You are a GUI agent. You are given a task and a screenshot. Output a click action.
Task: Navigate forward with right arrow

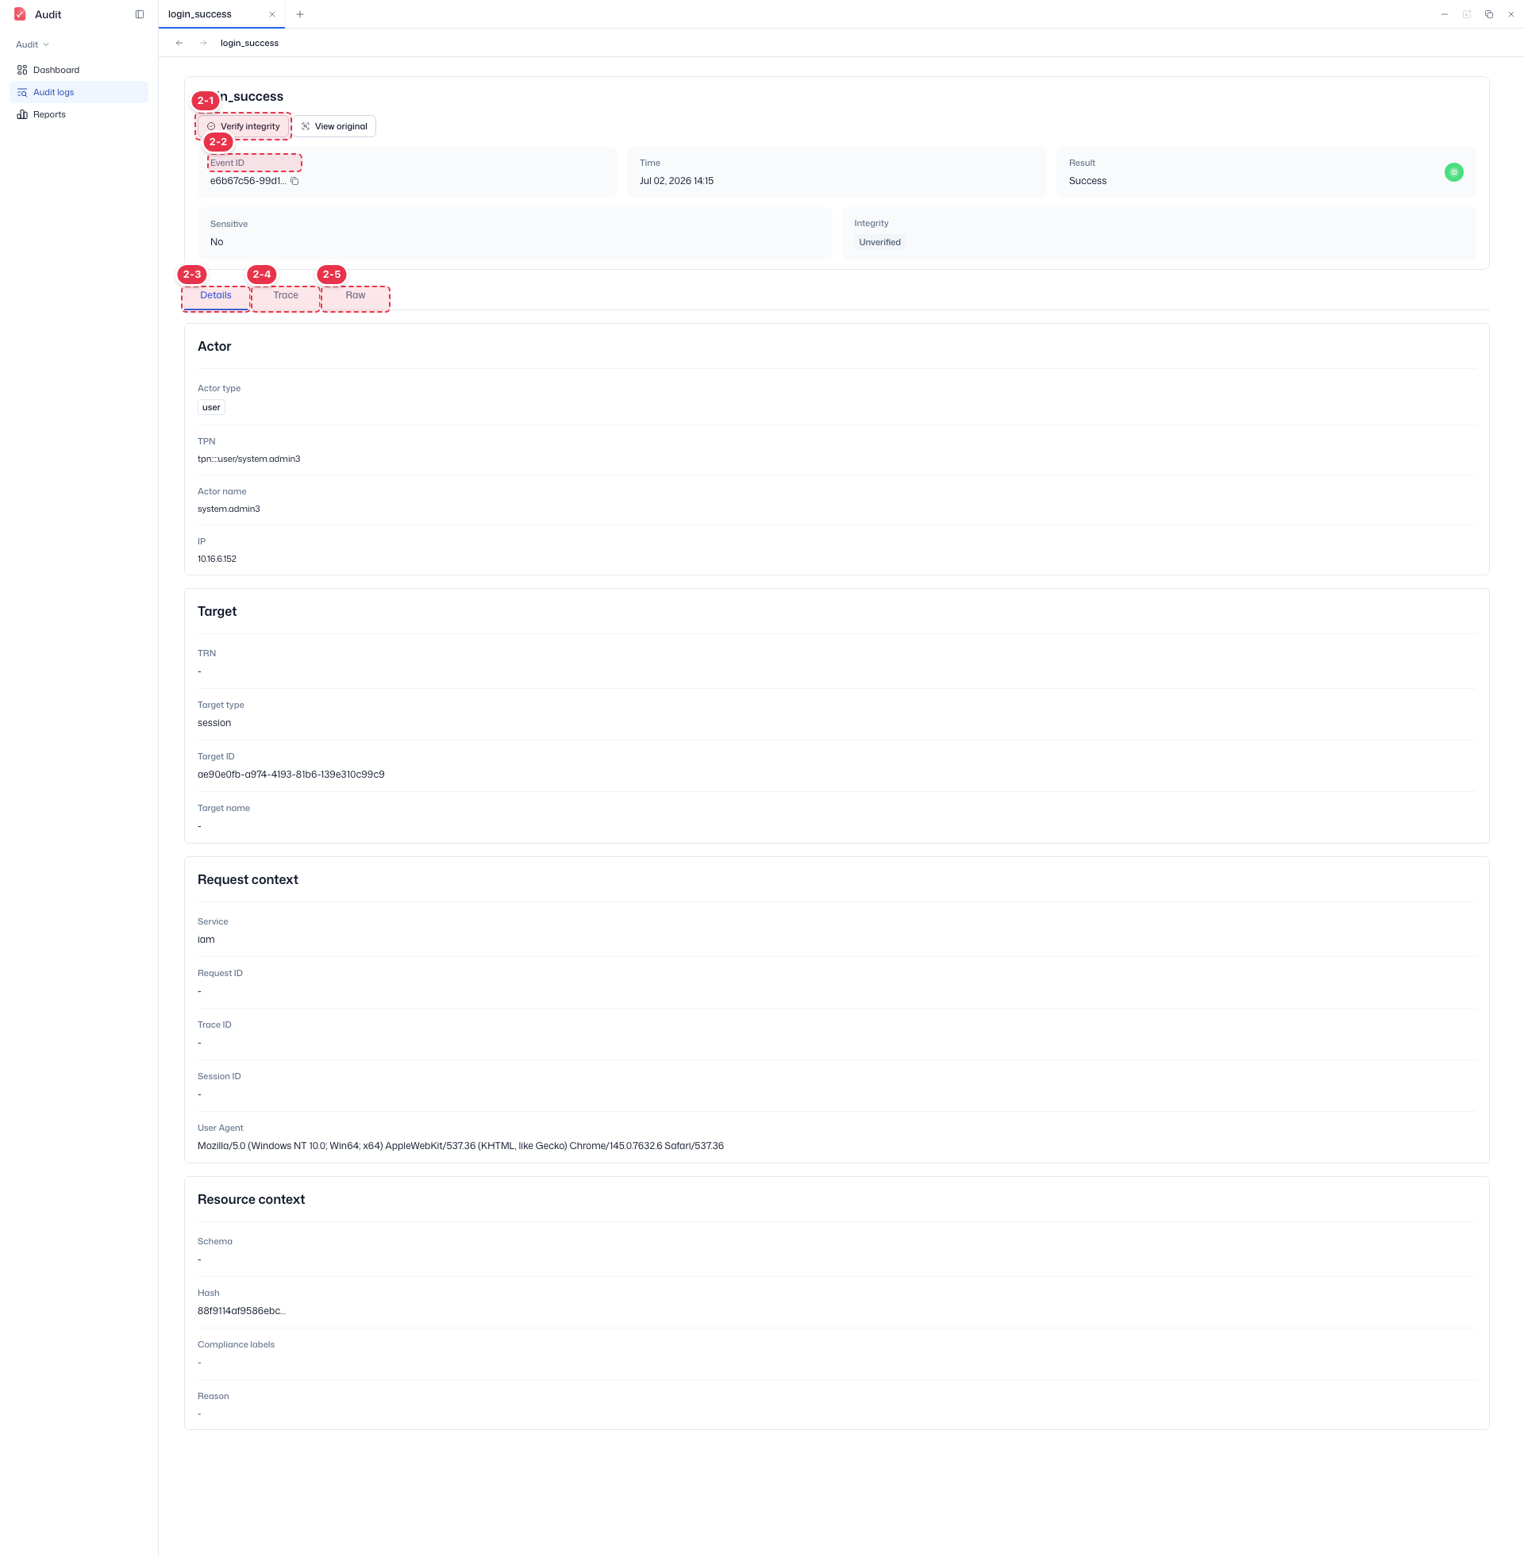tap(203, 43)
